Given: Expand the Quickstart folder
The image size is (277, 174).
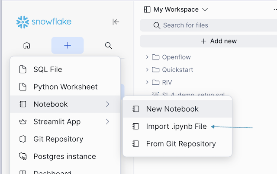Looking at the screenshot, I should tap(148, 70).
